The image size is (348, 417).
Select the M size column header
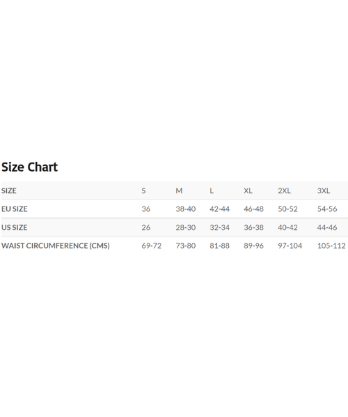179,190
